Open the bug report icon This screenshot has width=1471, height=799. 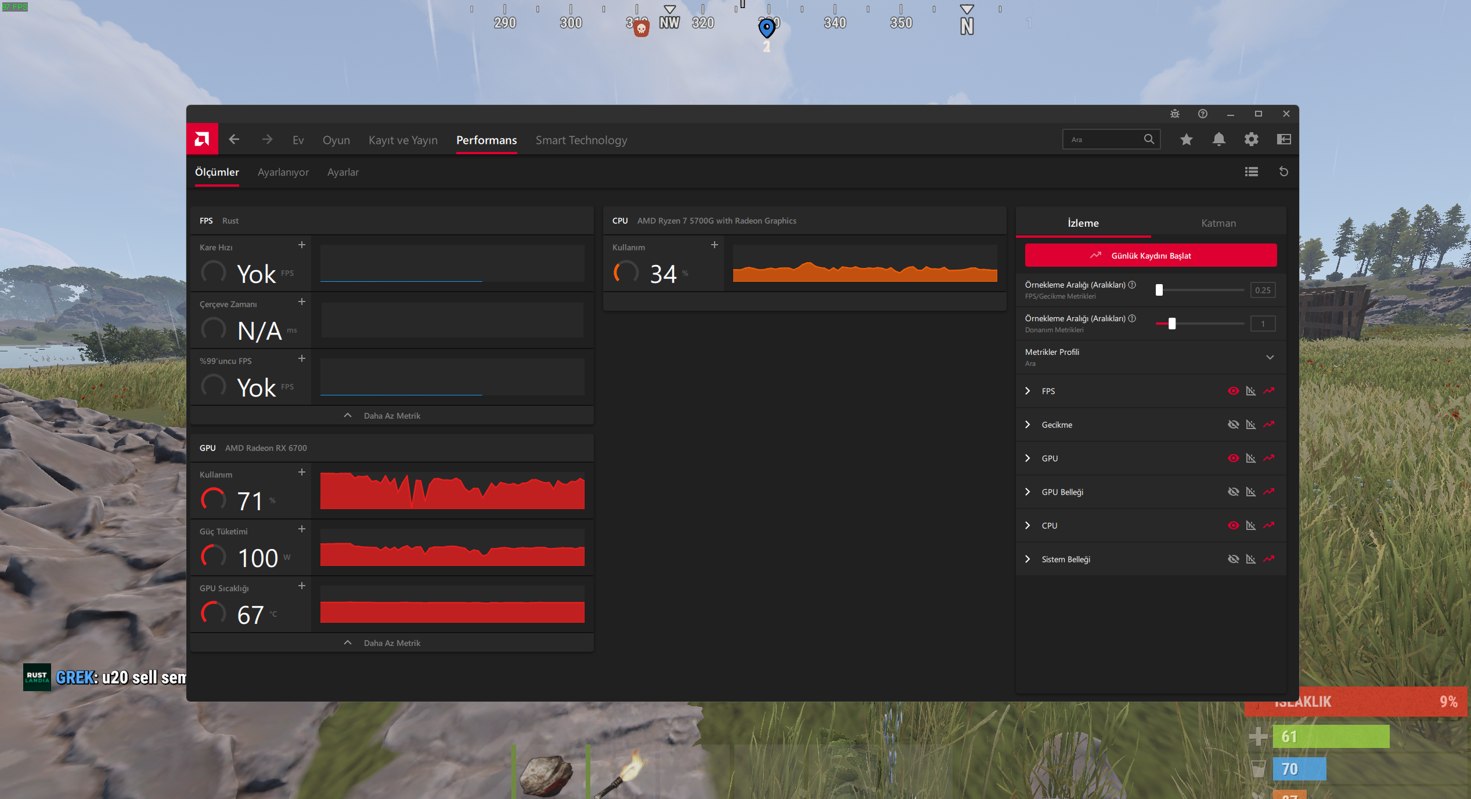coord(1175,114)
